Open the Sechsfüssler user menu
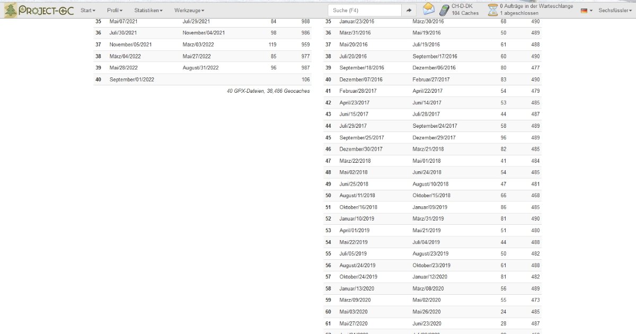 (x=615, y=11)
